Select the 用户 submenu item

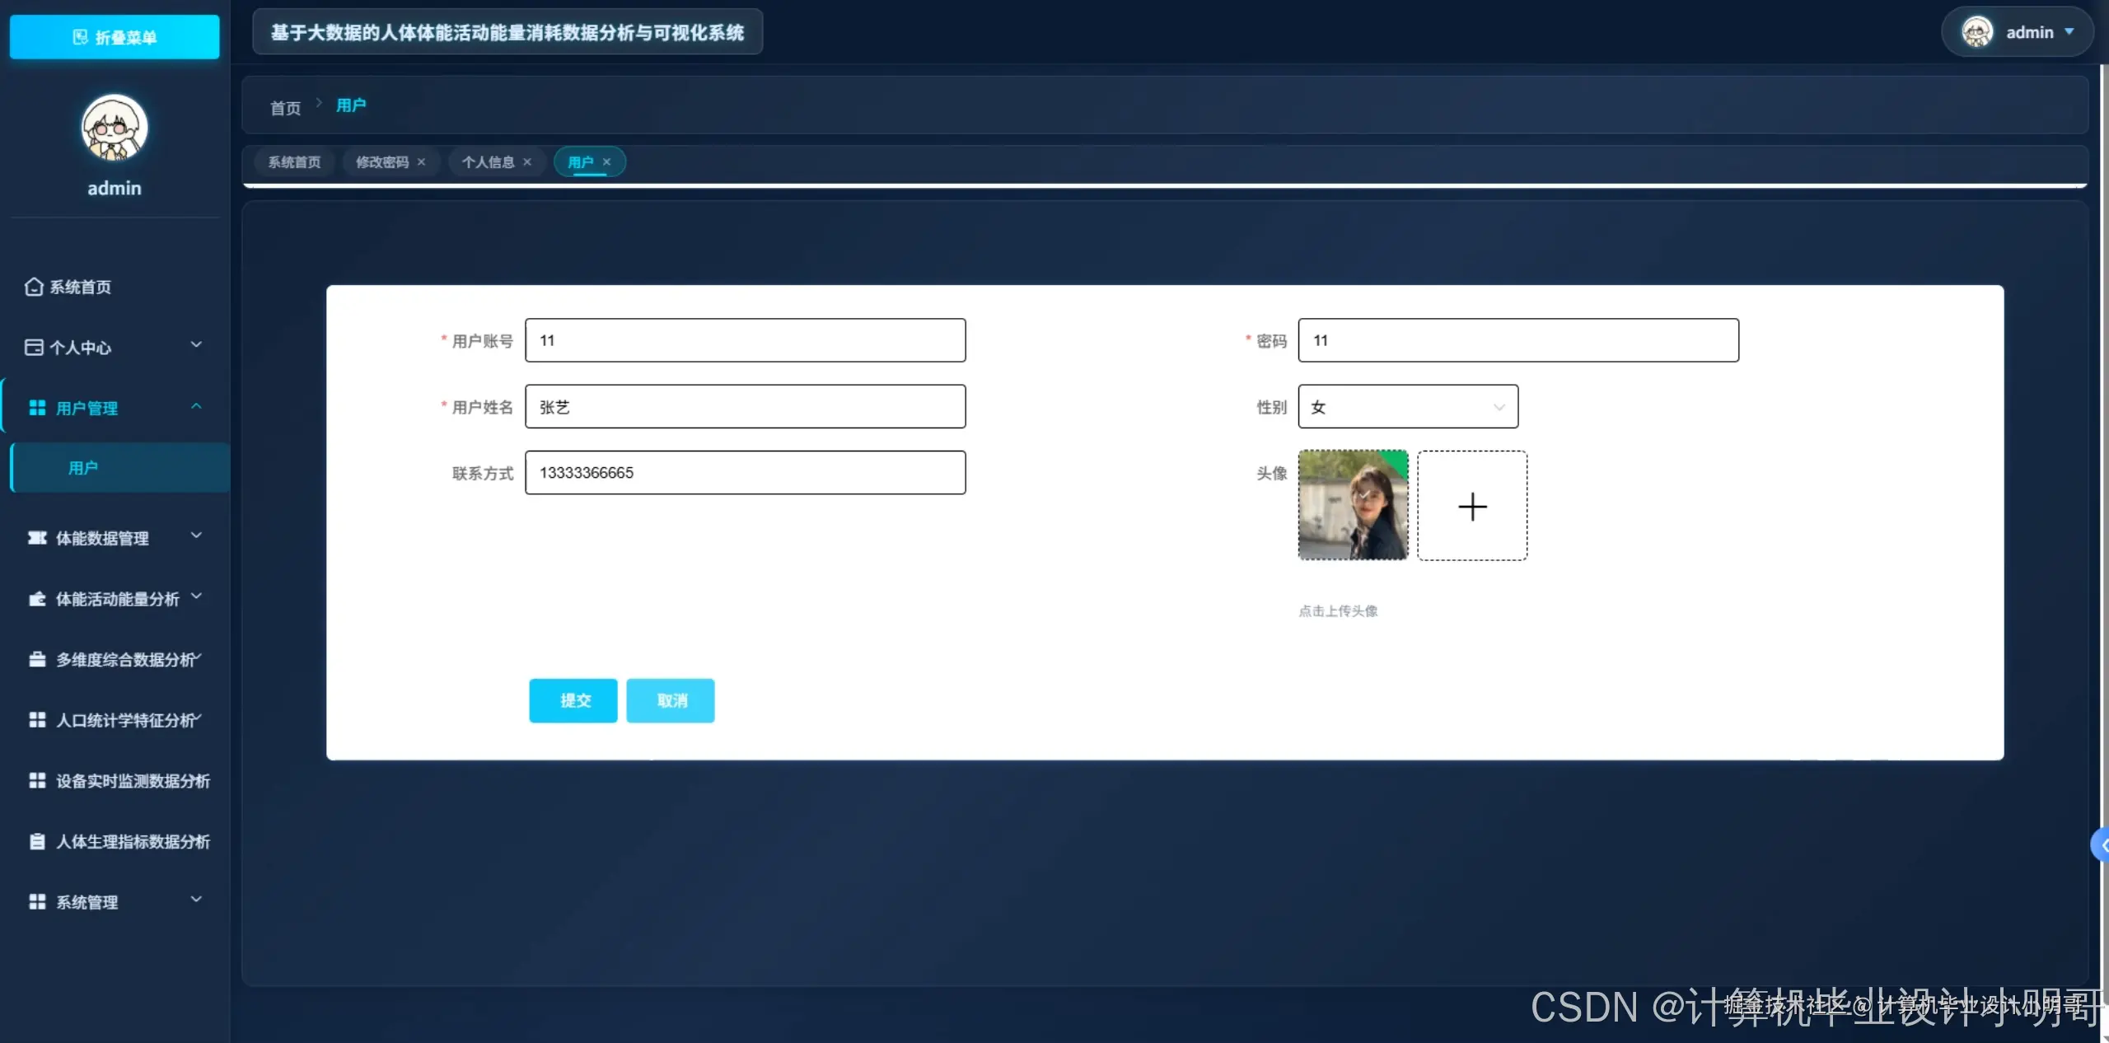[x=82, y=468]
